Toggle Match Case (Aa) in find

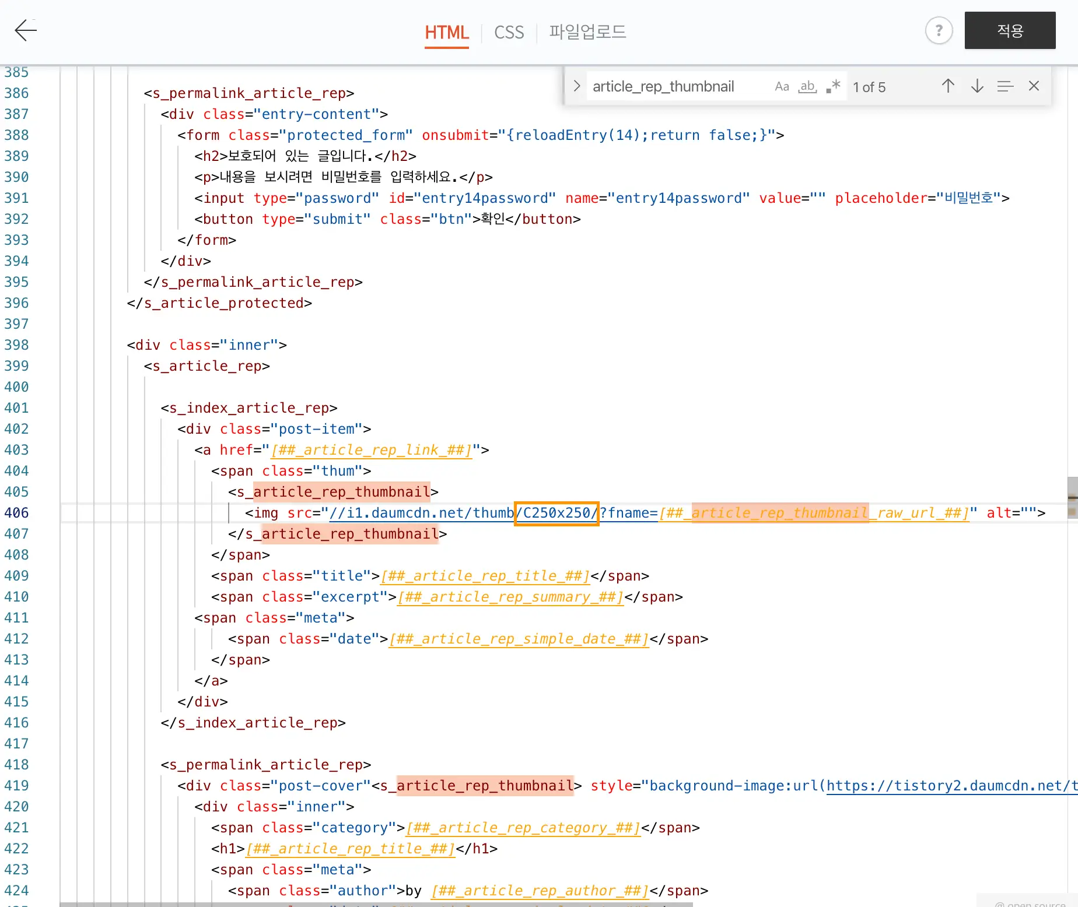click(782, 86)
